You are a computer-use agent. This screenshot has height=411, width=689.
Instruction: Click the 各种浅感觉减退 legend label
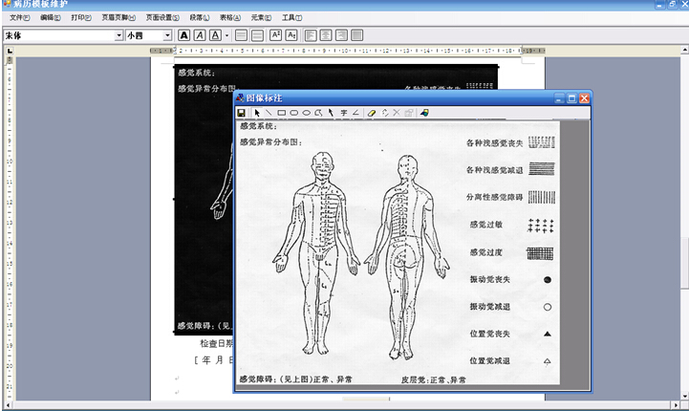tap(494, 170)
